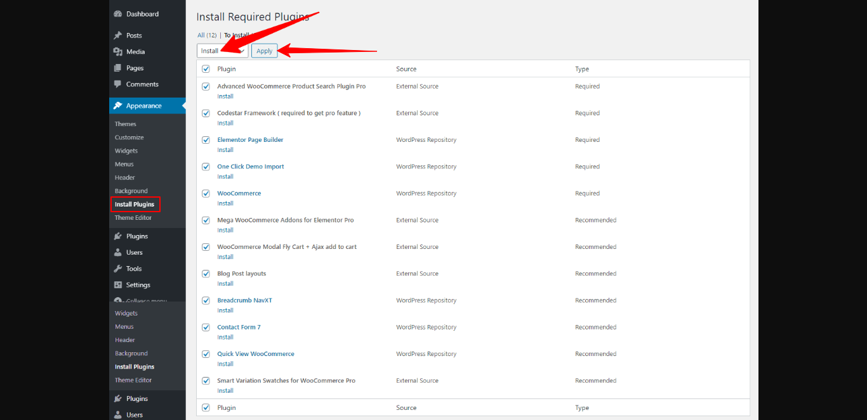Uncheck the Elementor Page Builder checkbox
The height and width of the screenshot is (420, 867).
click(x=206, y=140)
